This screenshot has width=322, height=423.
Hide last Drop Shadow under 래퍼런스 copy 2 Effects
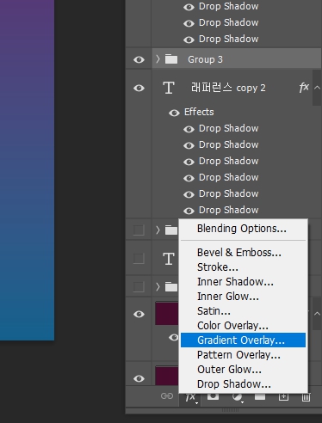point(189,211)
